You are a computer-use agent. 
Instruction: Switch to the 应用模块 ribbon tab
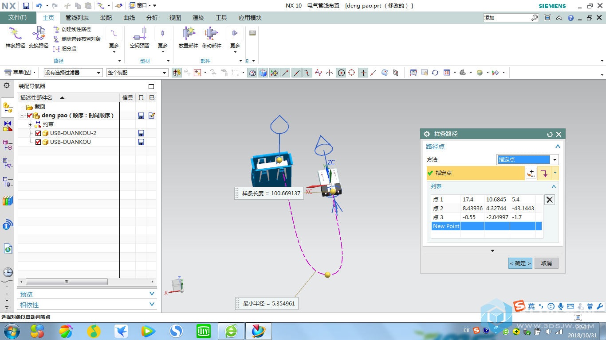(250, 18)
